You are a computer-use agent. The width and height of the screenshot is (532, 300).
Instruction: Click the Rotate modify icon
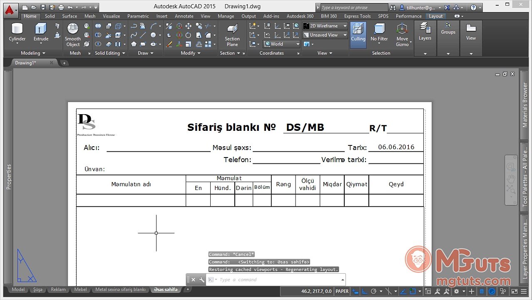(x=188, y=35)
